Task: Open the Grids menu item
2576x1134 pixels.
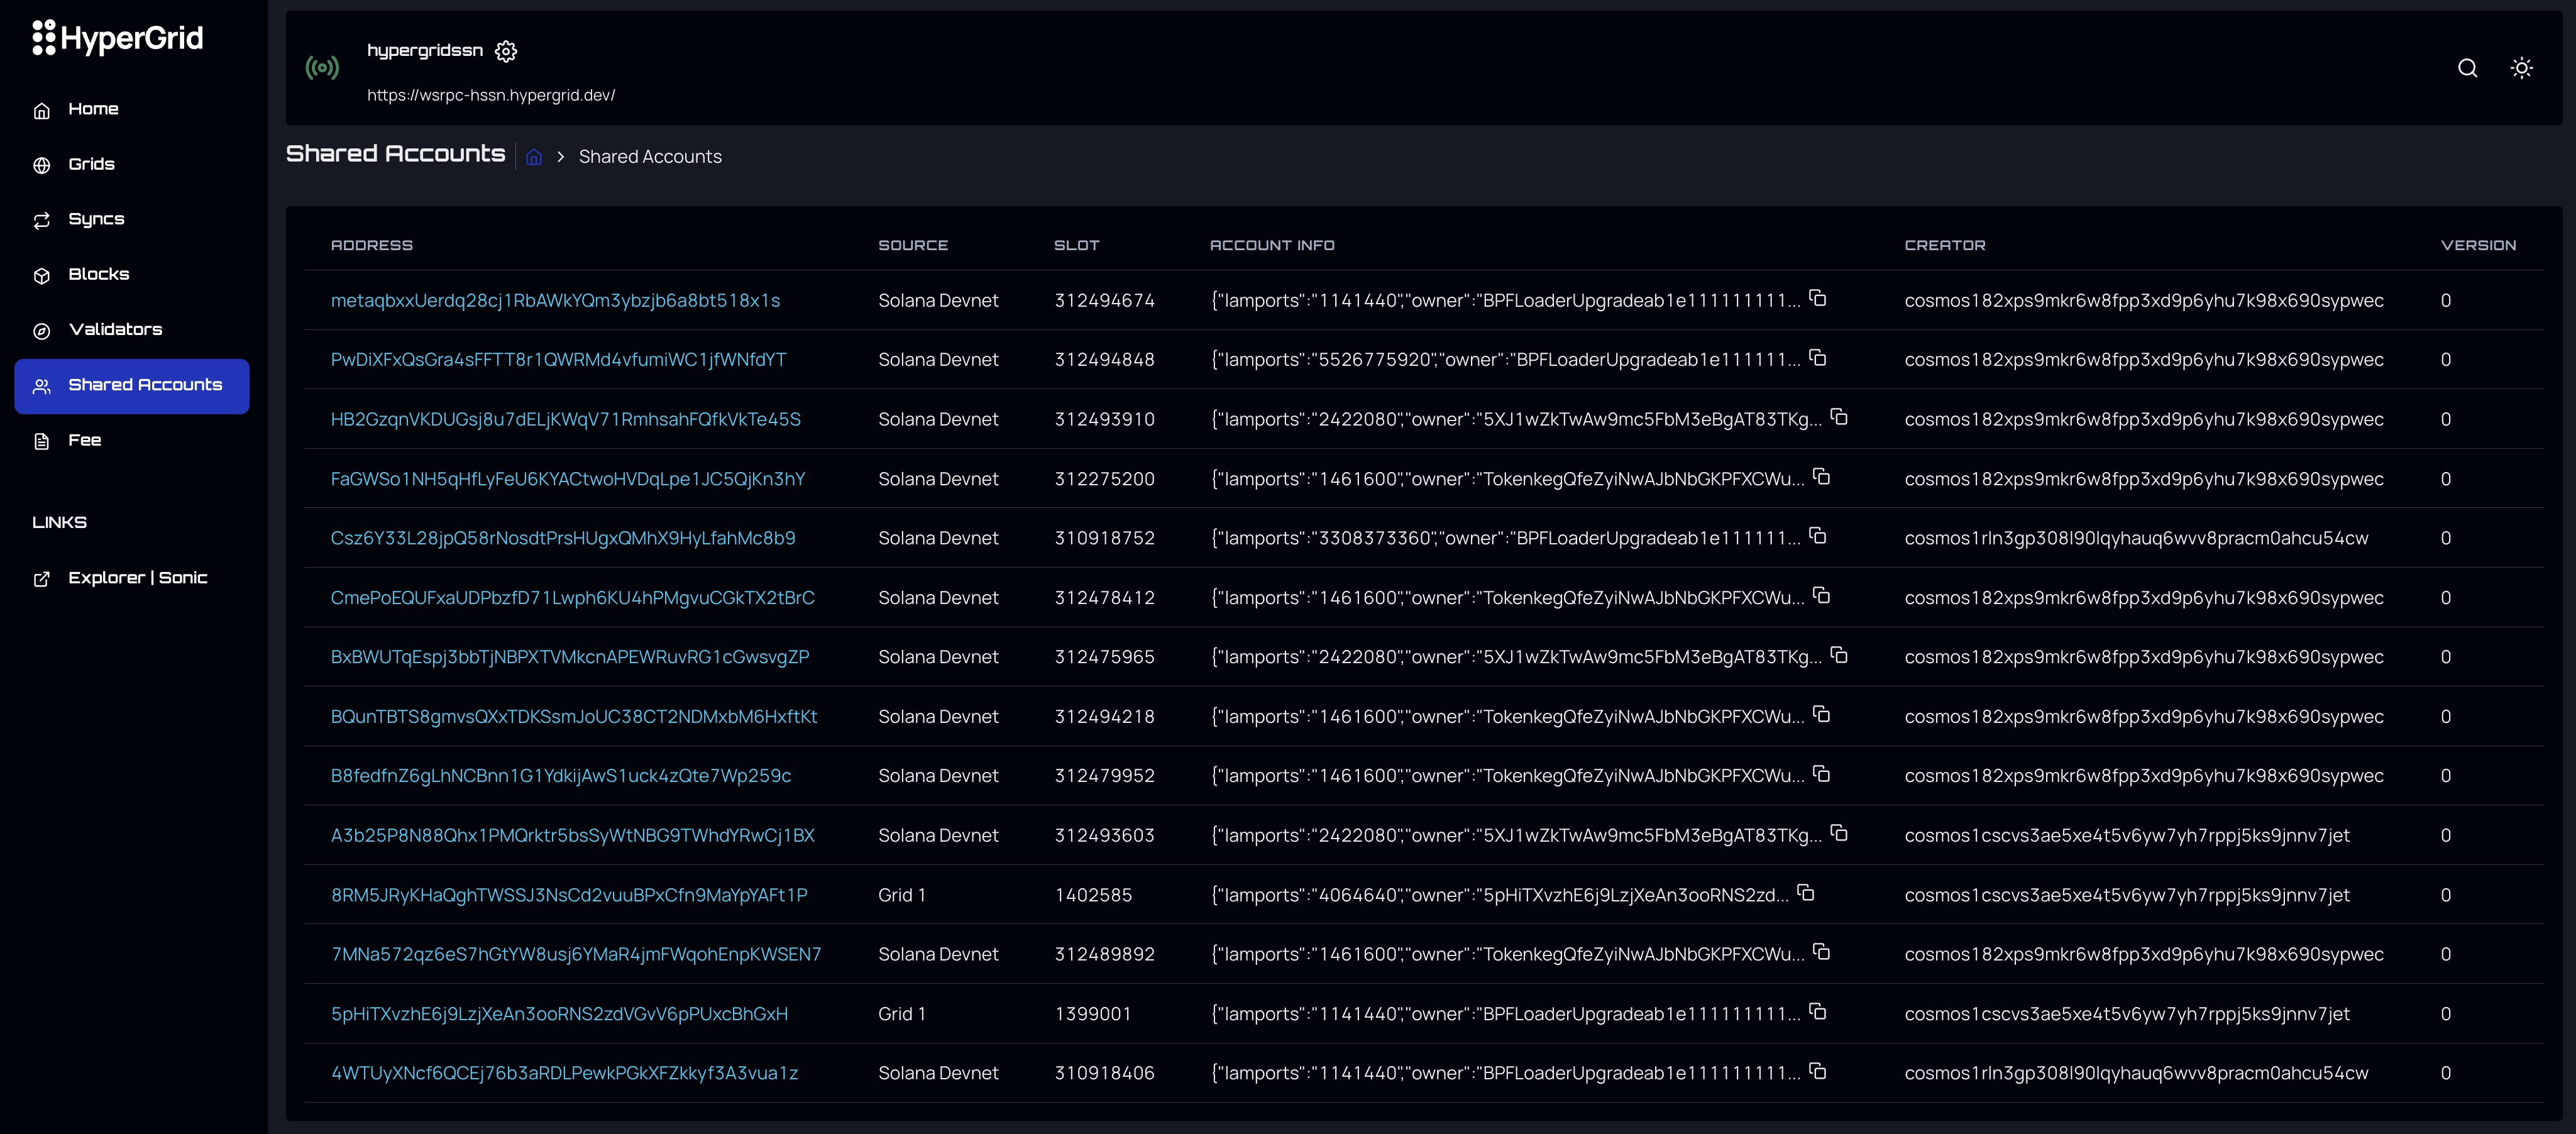Action: [x=91, y=164]
